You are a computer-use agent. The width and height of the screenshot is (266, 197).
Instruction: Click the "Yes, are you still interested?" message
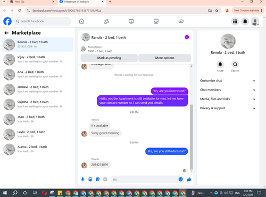pyautogui.click(x=167, y=151)
